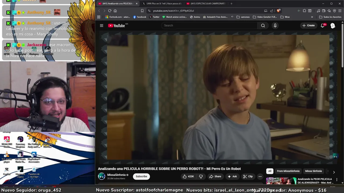The width and height of the screenshot is (344, 193).
Task: Open the Facebook bookmark
Action: [140, 17]
